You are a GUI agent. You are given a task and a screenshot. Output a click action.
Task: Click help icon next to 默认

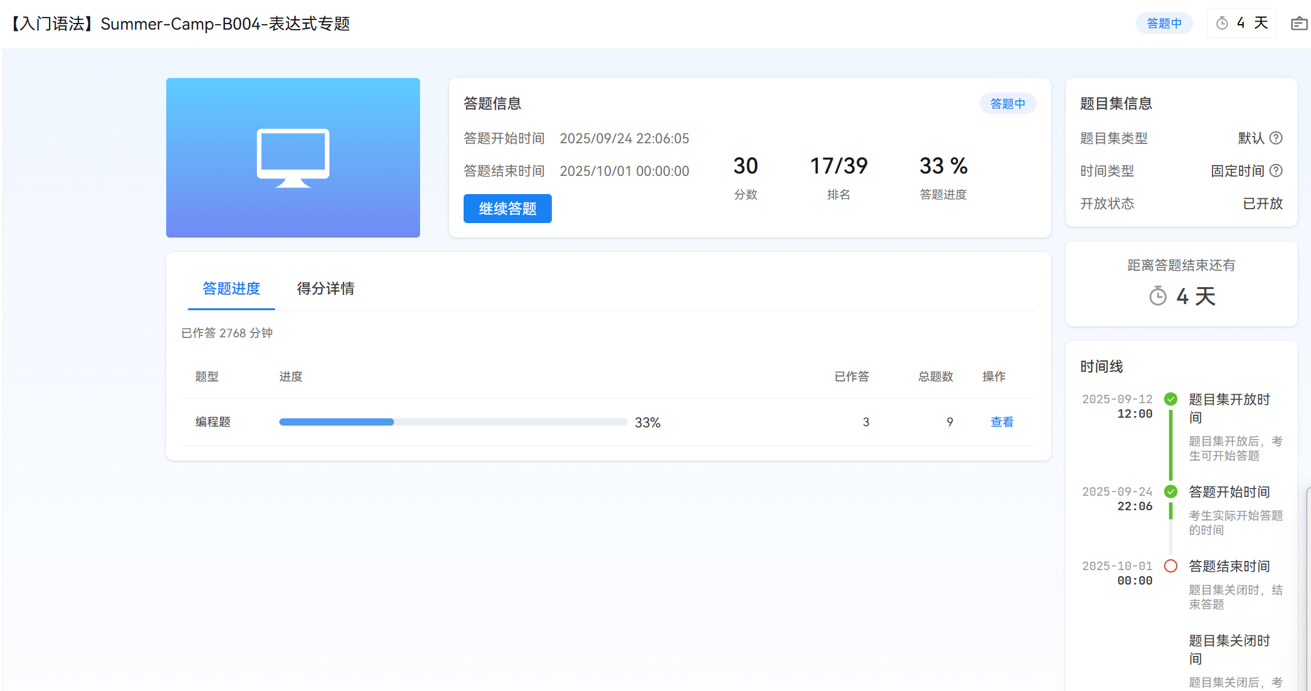[x=1276, y=138]
